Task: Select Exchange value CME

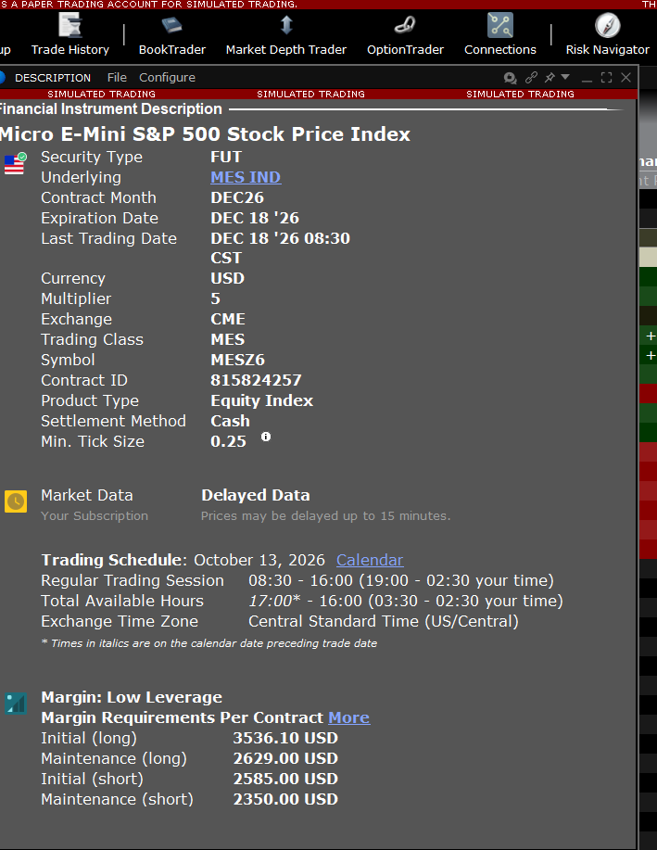Action: pyautogui.click(x=228, y=319)
